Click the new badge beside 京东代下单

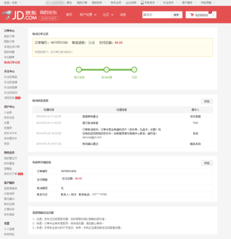point(20,174)
